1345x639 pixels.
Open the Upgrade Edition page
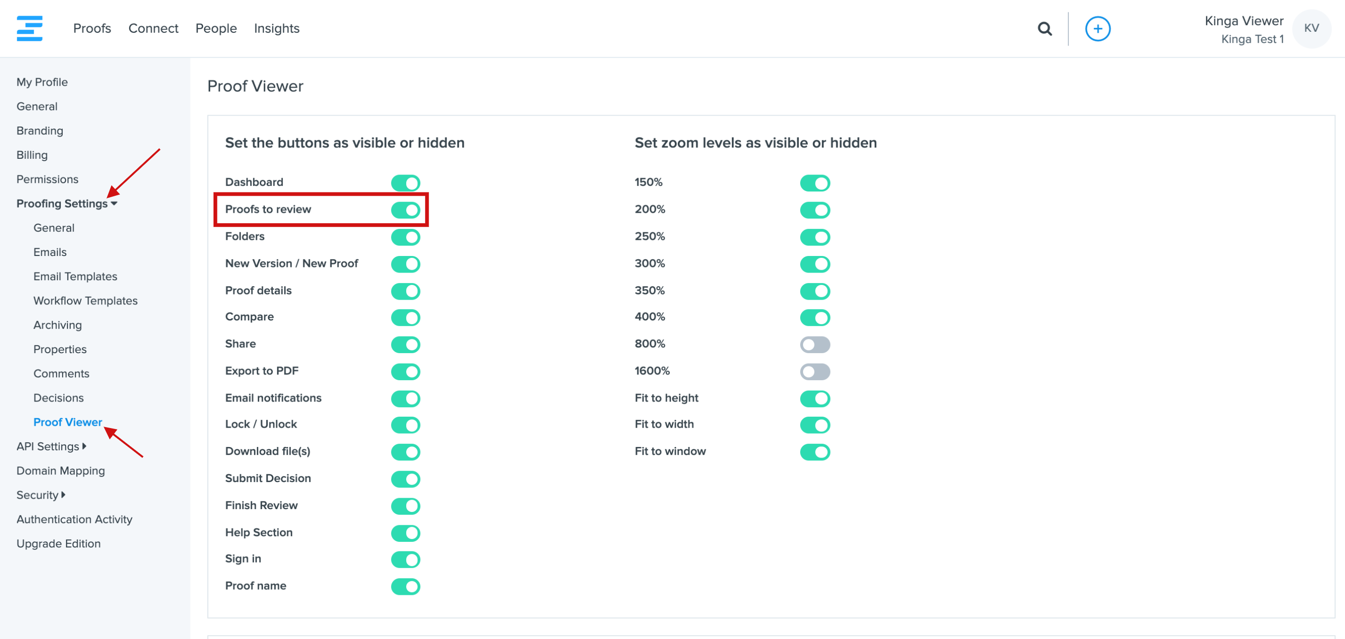coord(58,544)
